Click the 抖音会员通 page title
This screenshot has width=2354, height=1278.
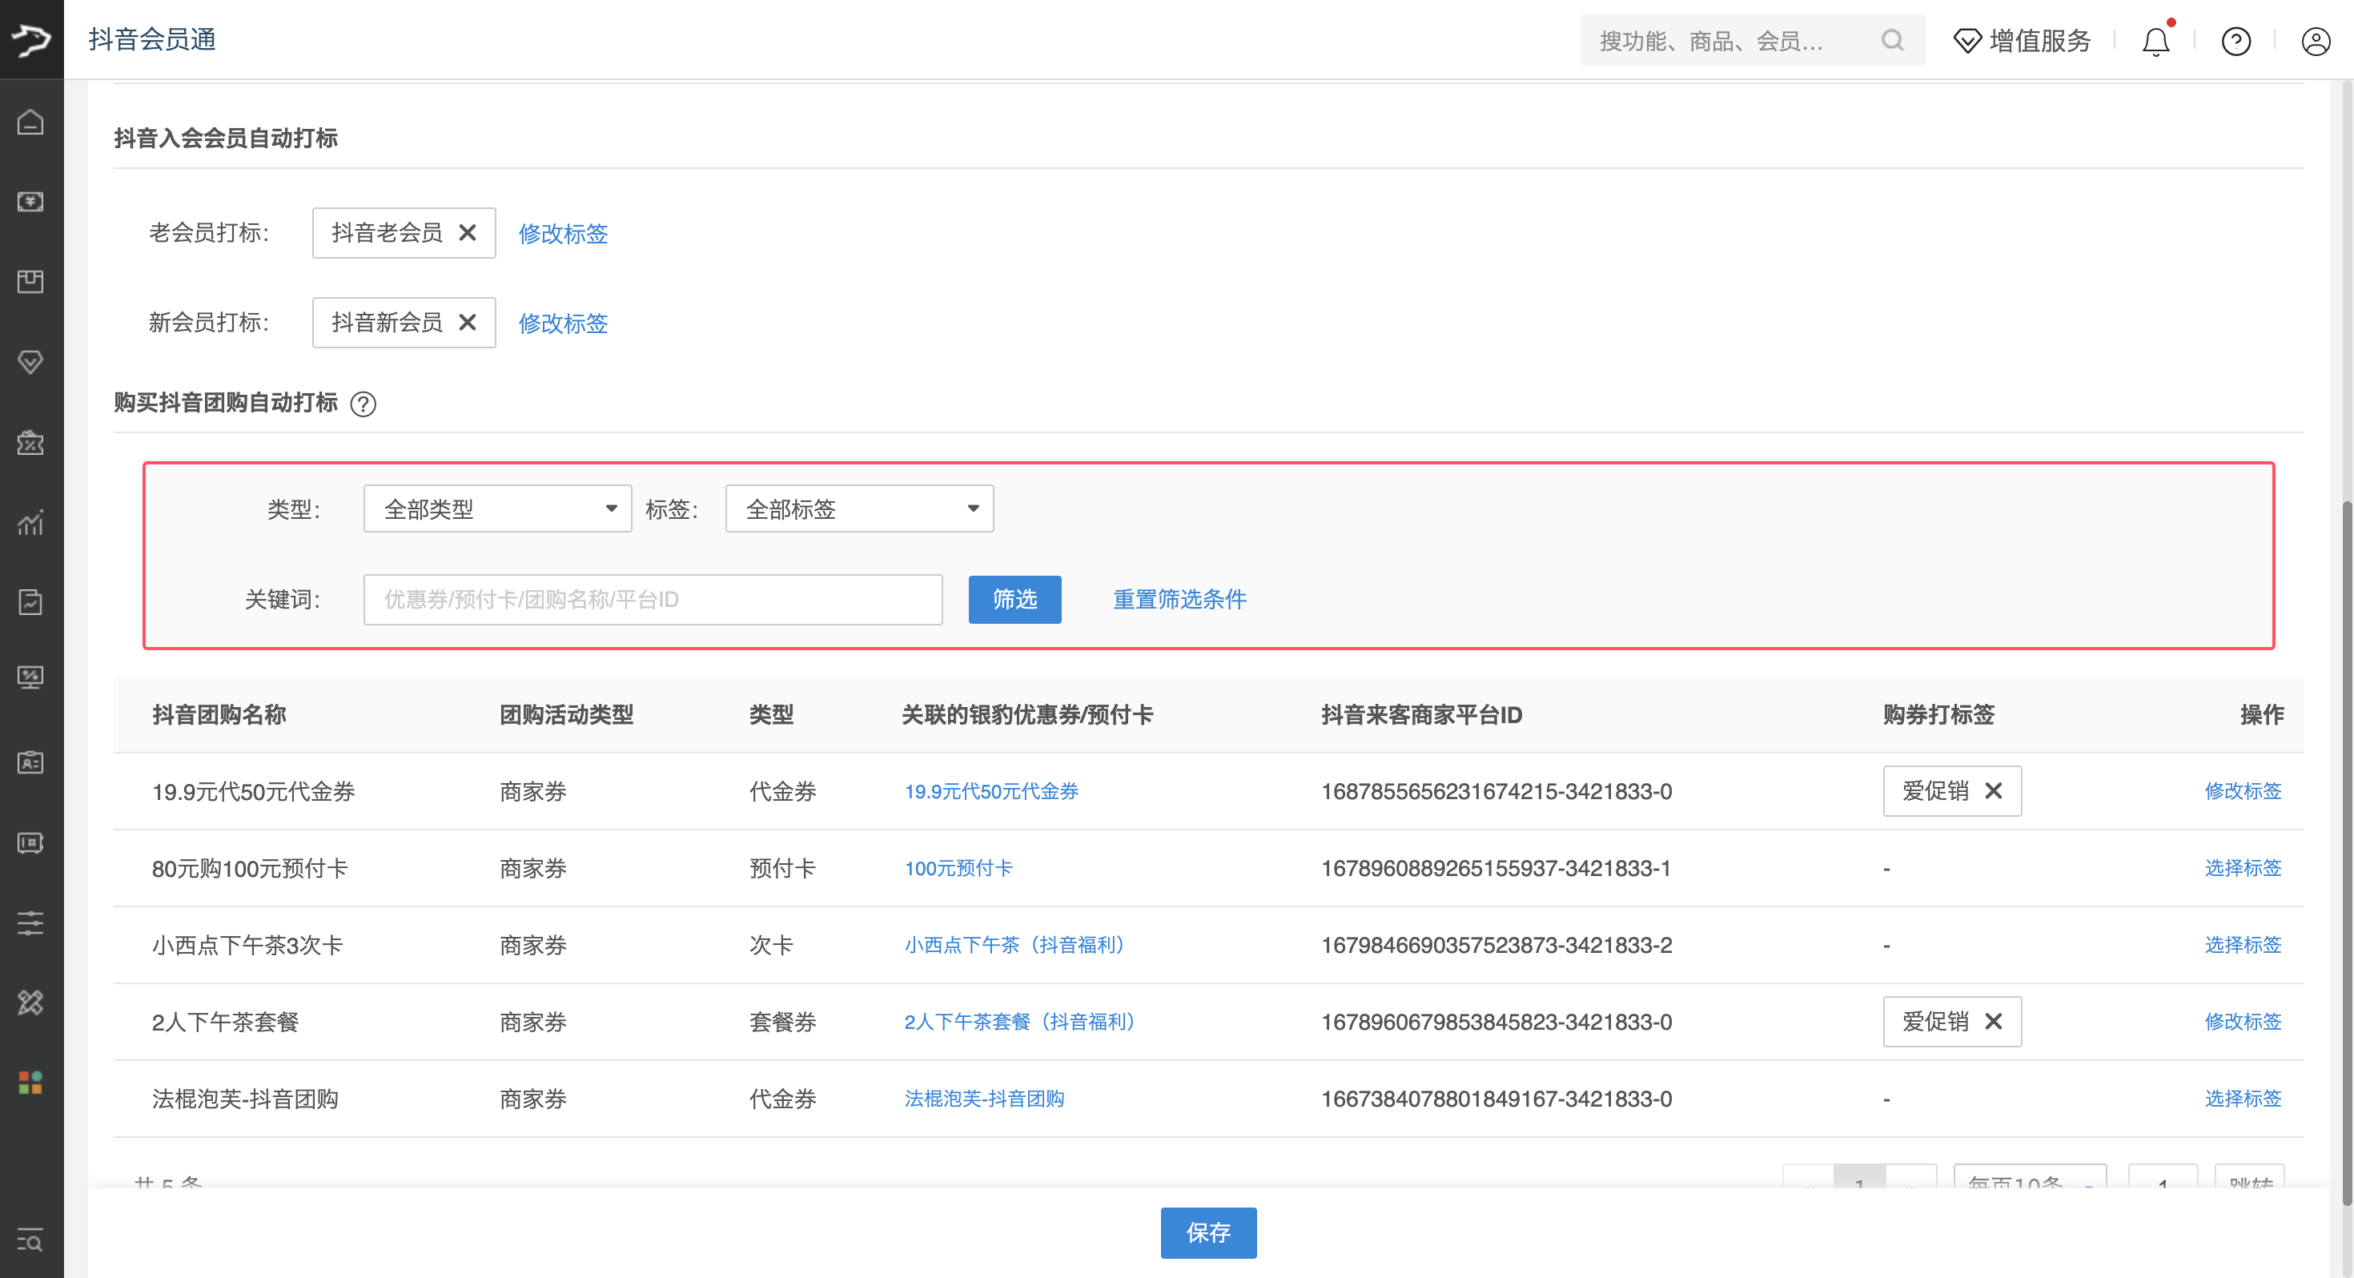(151, 39)
